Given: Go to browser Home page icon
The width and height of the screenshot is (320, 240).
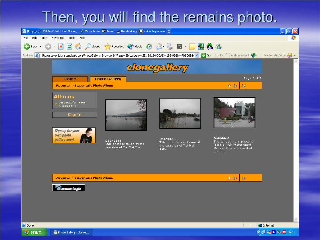Looking at the screenshot, I should click(x=78, y=47).
